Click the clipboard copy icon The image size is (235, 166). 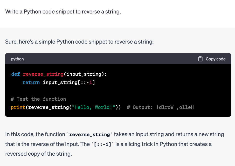tap(200, 59)
